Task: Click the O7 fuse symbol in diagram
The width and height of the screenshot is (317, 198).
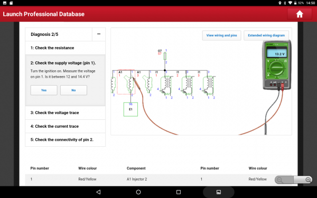Action: (x=165, y=56)
